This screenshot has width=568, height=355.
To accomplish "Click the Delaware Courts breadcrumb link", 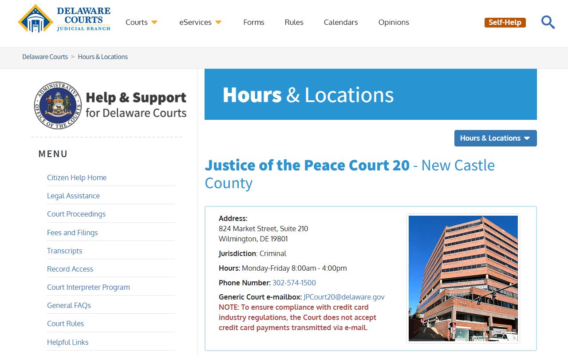I will click(x=45, y=57).
